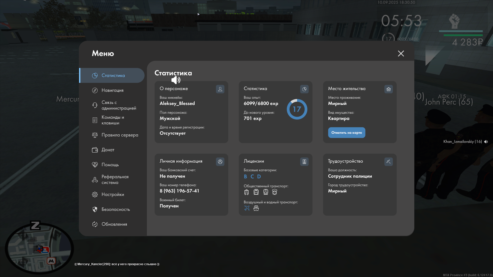
Task: Click the ship license icon
Action: (x=256, y=208)
